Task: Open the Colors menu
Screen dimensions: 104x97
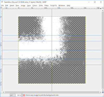Action: click(35, 5)
